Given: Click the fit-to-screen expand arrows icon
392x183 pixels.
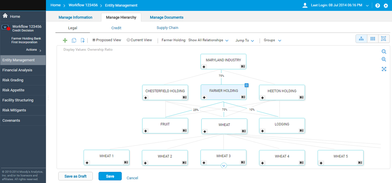Looking at the screenshot, I should tap(384, 69).
